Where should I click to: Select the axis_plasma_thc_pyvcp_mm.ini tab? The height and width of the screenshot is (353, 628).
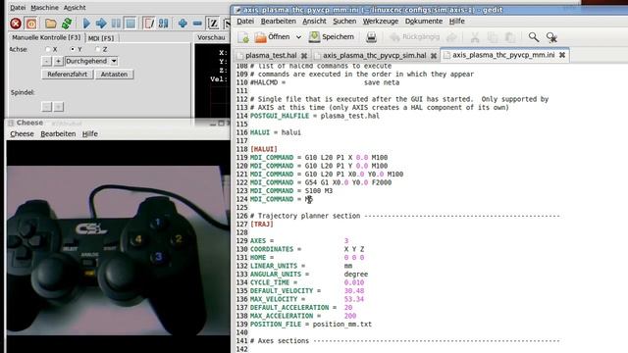503,55
